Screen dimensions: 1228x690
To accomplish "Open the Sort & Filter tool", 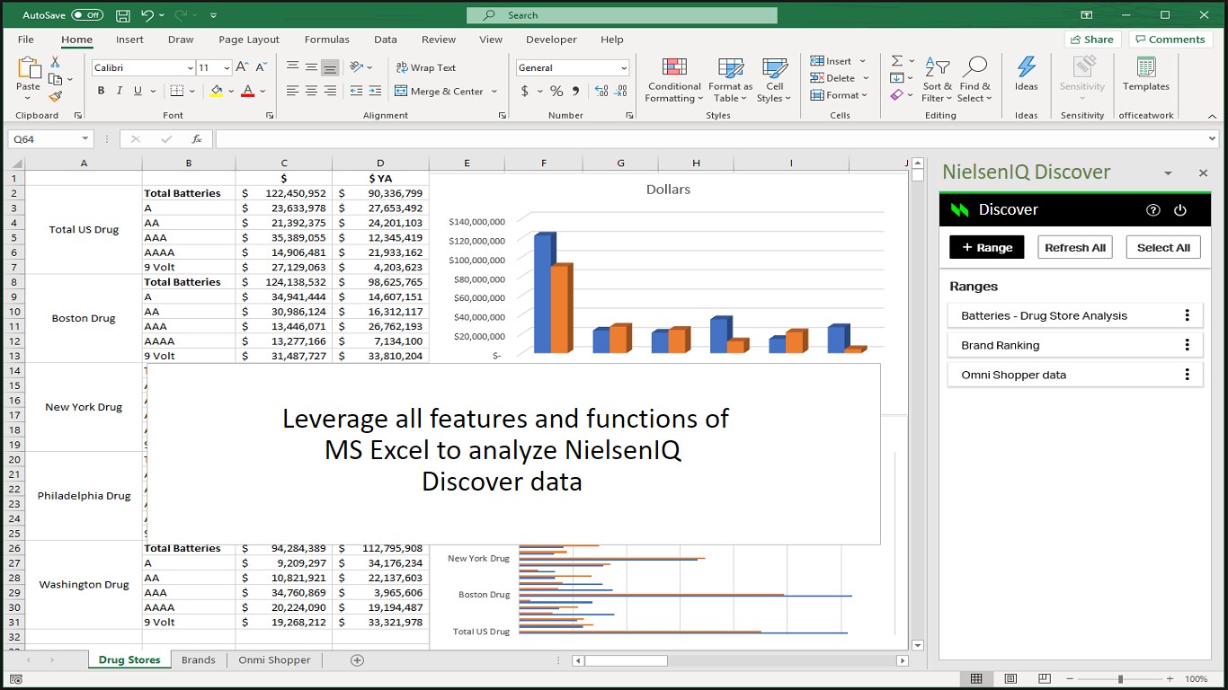I will [x=937, y=79].
